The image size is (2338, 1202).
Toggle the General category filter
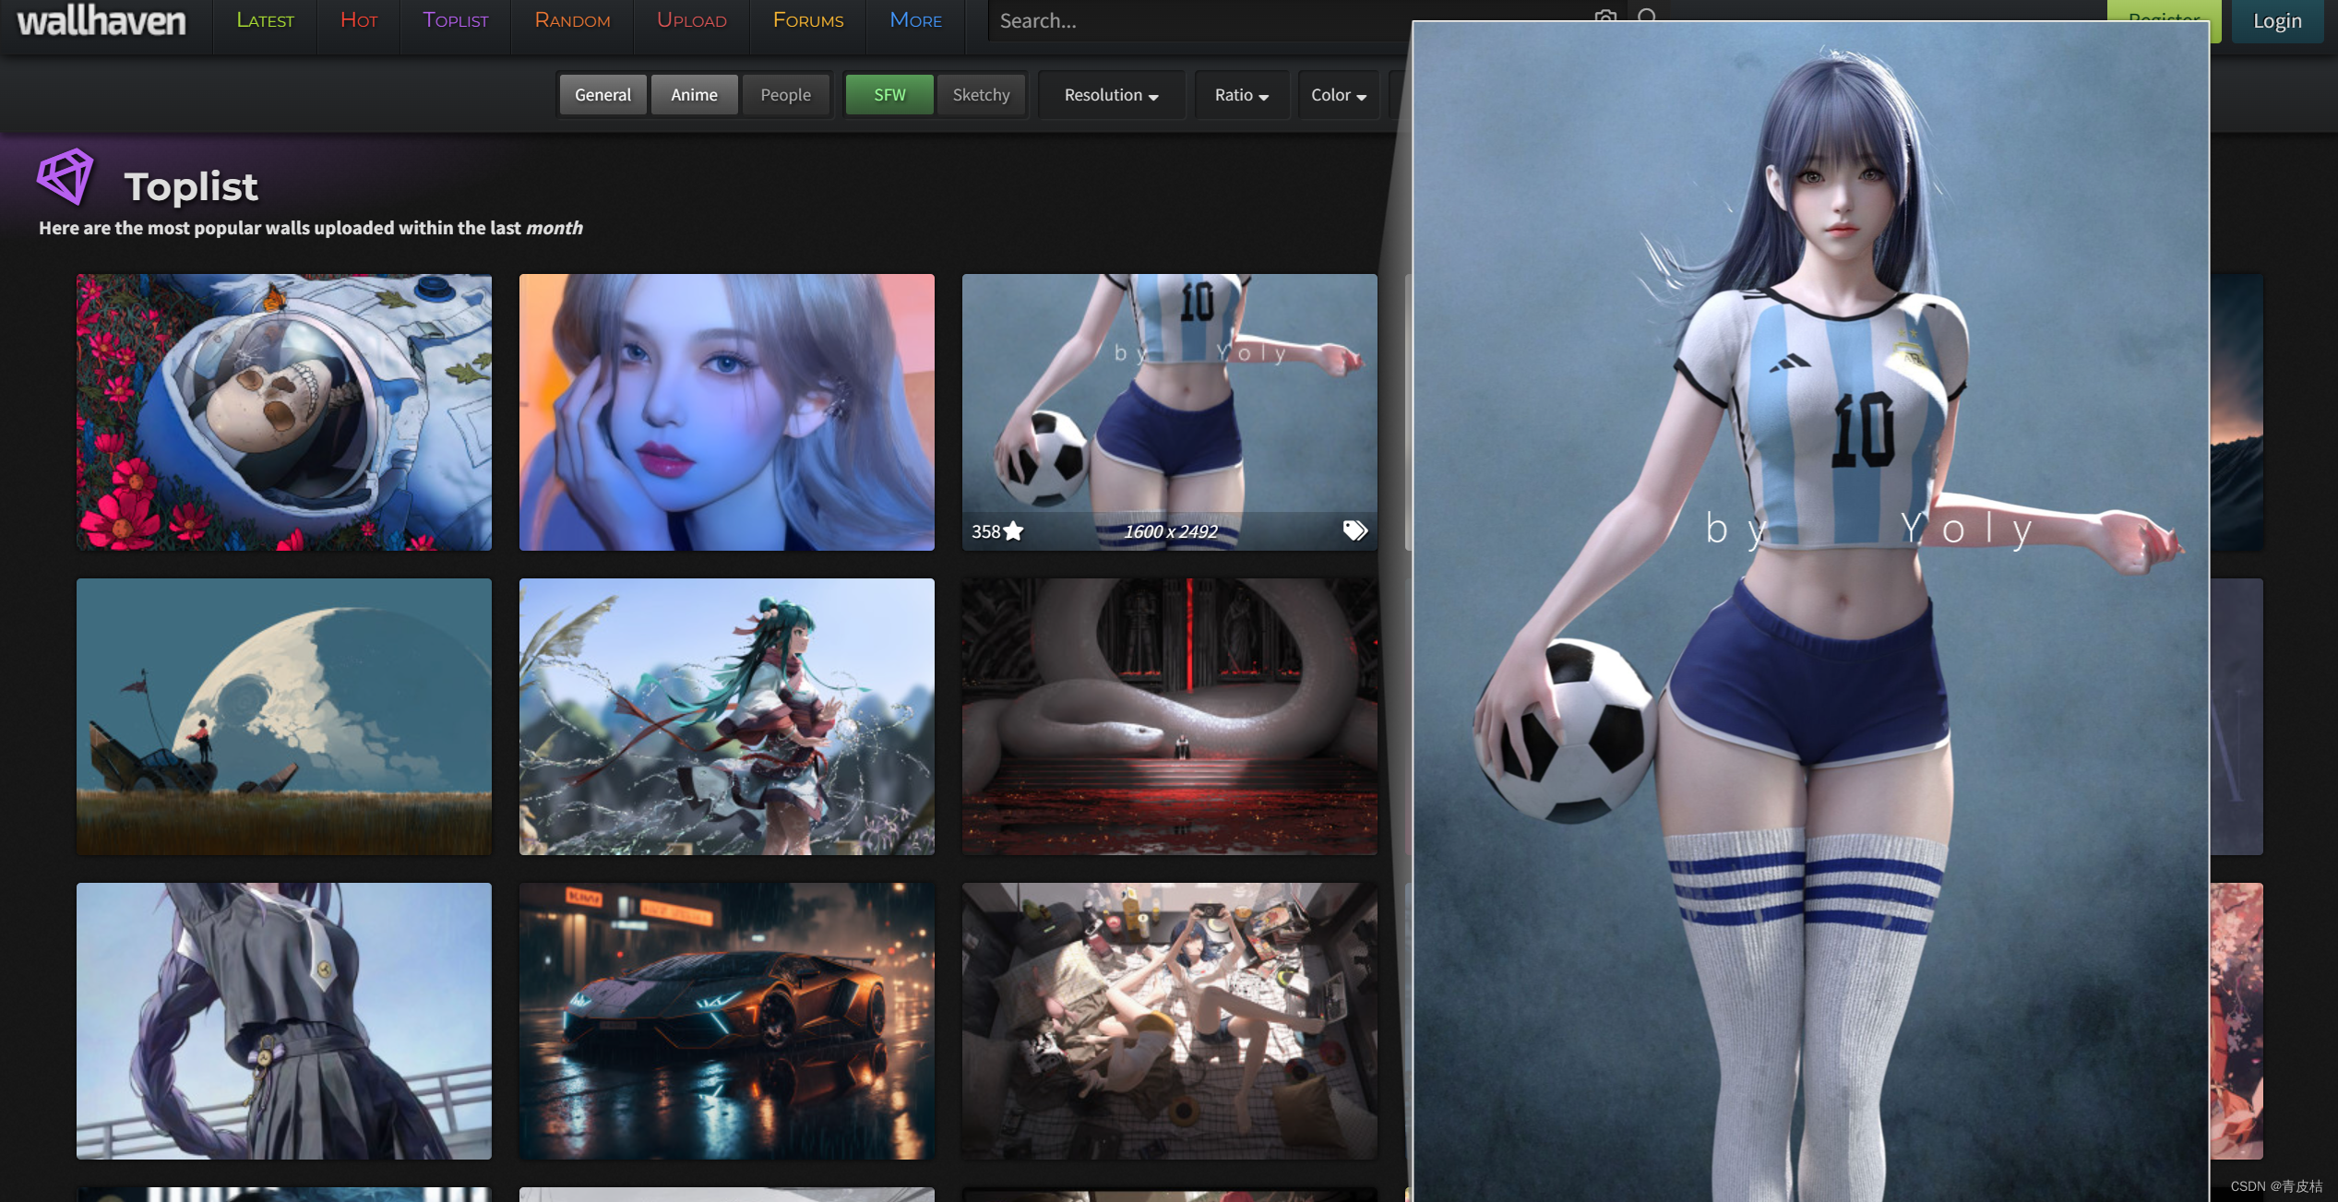click(602, 95)
